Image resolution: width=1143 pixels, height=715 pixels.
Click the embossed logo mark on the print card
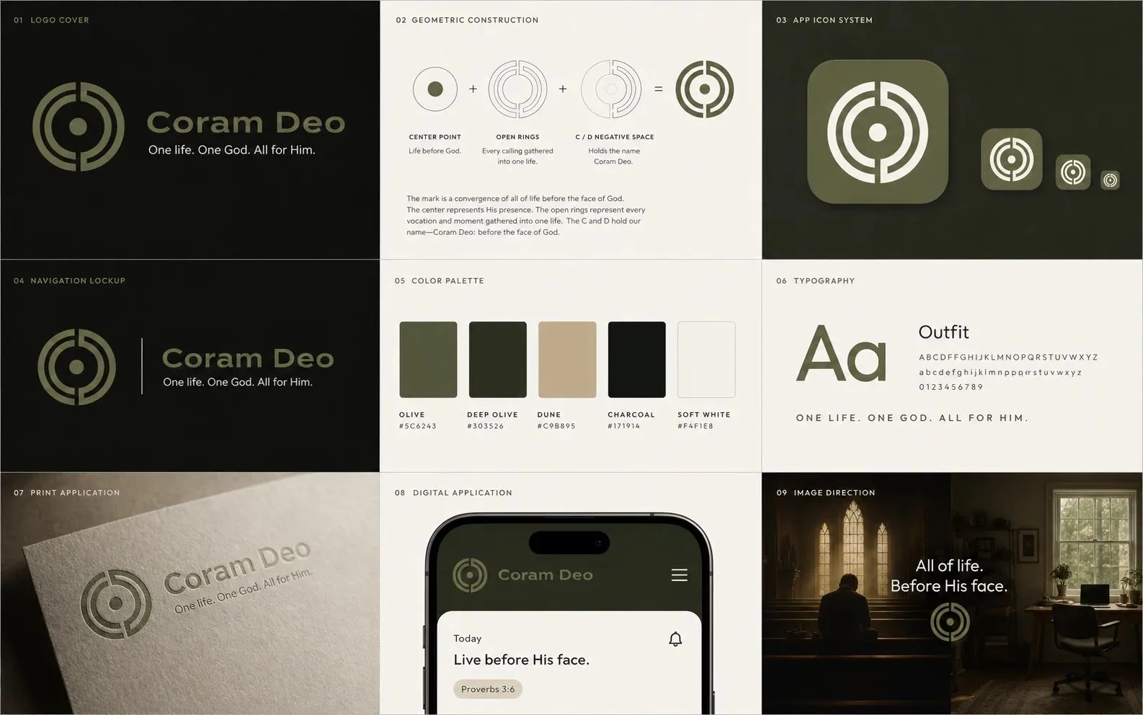[115, 604]
